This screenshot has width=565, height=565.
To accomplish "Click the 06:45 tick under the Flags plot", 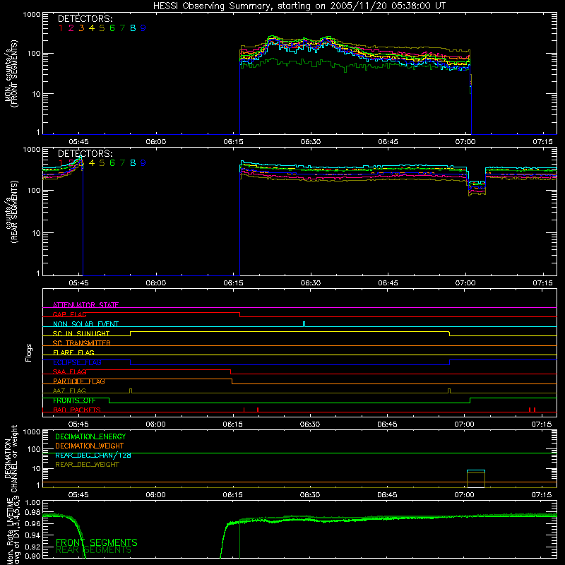I will pyautogui.click(x=387, y=424).
